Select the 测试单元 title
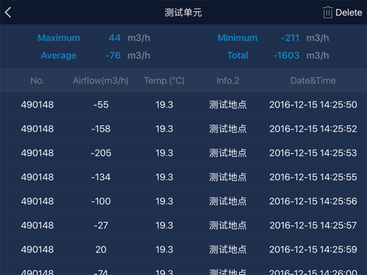This screenshot has width=367, height=275. [183, 13]
